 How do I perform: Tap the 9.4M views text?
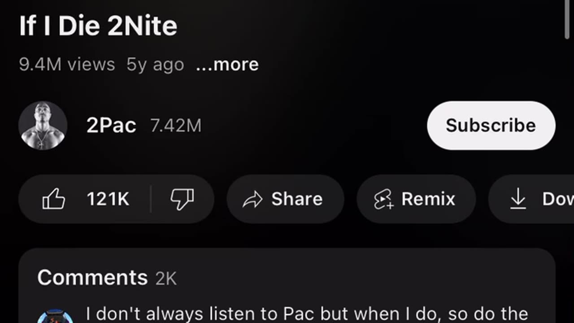click(x=67, y=65)
